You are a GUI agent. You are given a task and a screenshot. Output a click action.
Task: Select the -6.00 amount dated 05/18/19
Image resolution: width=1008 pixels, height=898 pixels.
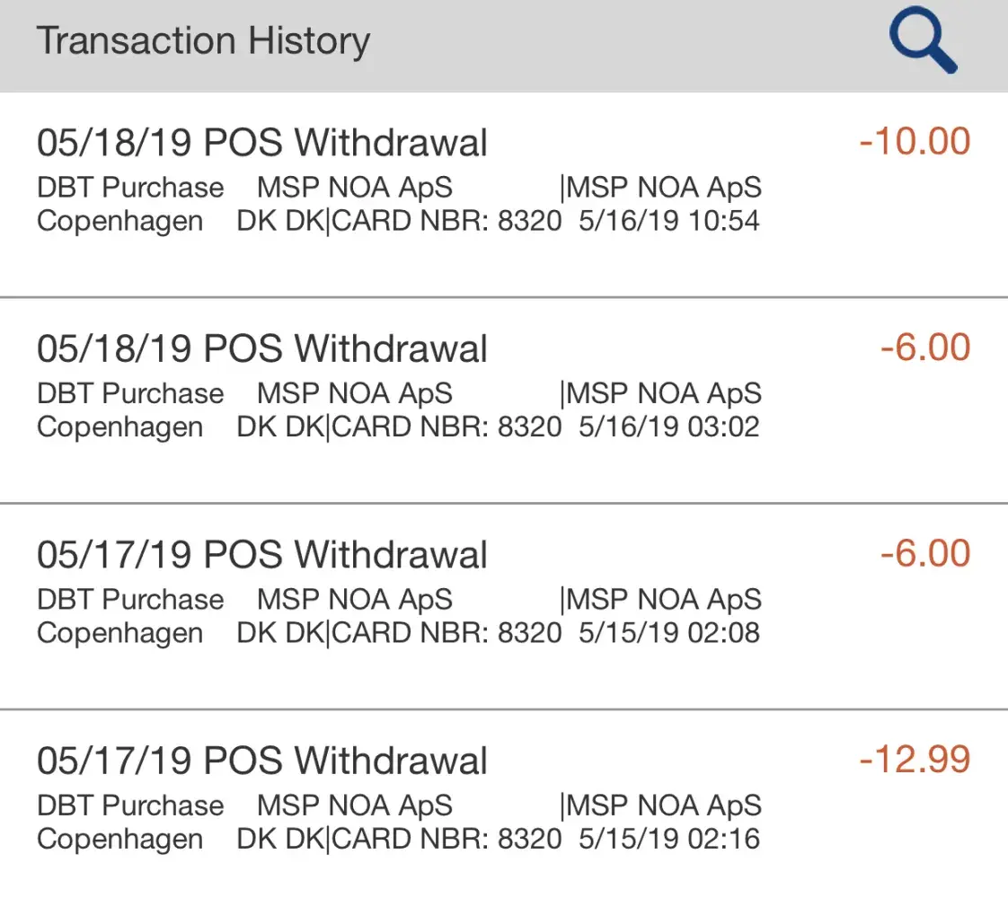[925, 348]
